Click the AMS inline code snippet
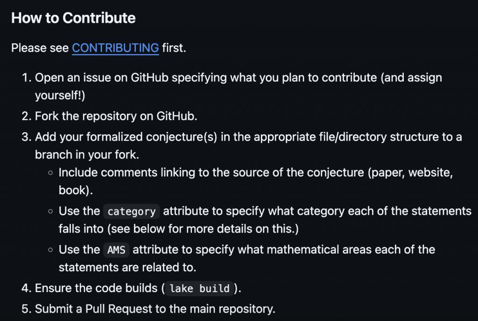Image resolution: width=478 pixels, height=321 pixels. [116, 250]
